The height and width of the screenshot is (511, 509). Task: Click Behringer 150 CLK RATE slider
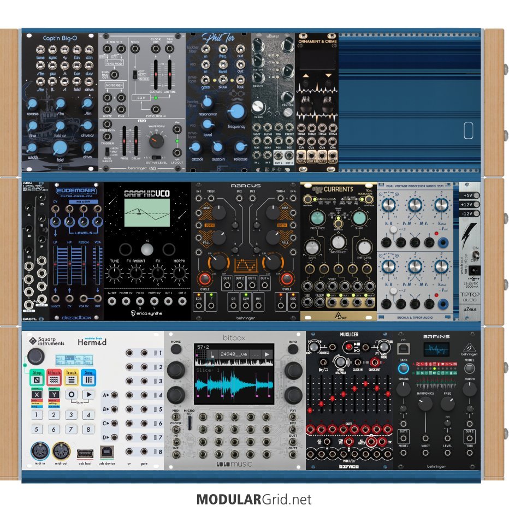(156, 75)
